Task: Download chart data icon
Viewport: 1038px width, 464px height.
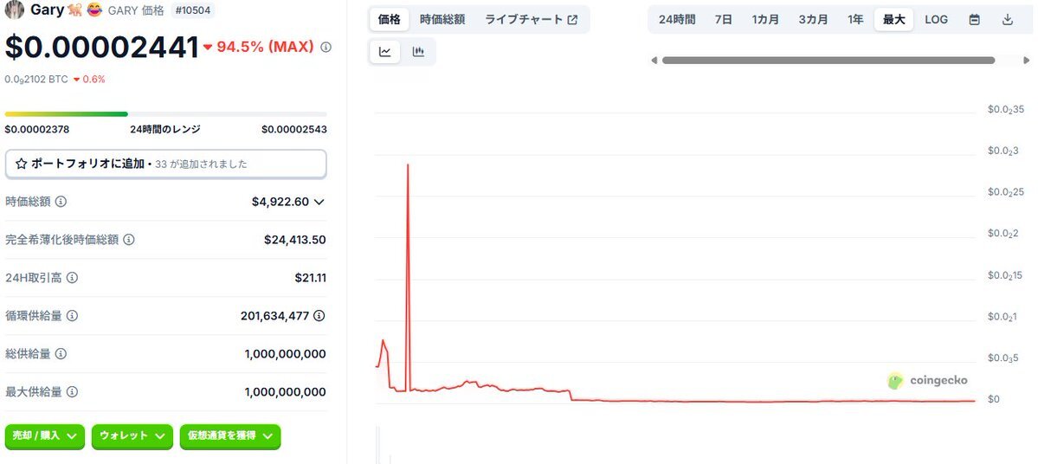Action: [x=1008, y=20]
